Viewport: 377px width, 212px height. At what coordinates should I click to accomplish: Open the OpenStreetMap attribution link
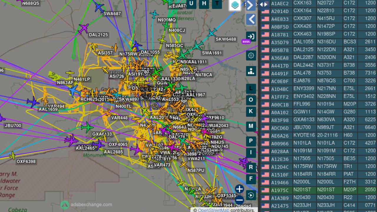[x=213, y=210]
